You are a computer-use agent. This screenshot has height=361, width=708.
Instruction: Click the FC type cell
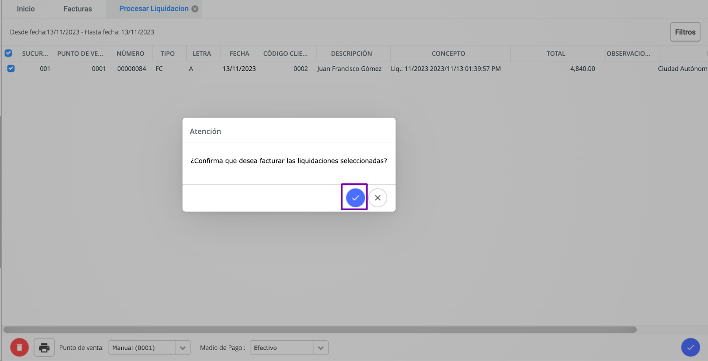click(159, 69)
